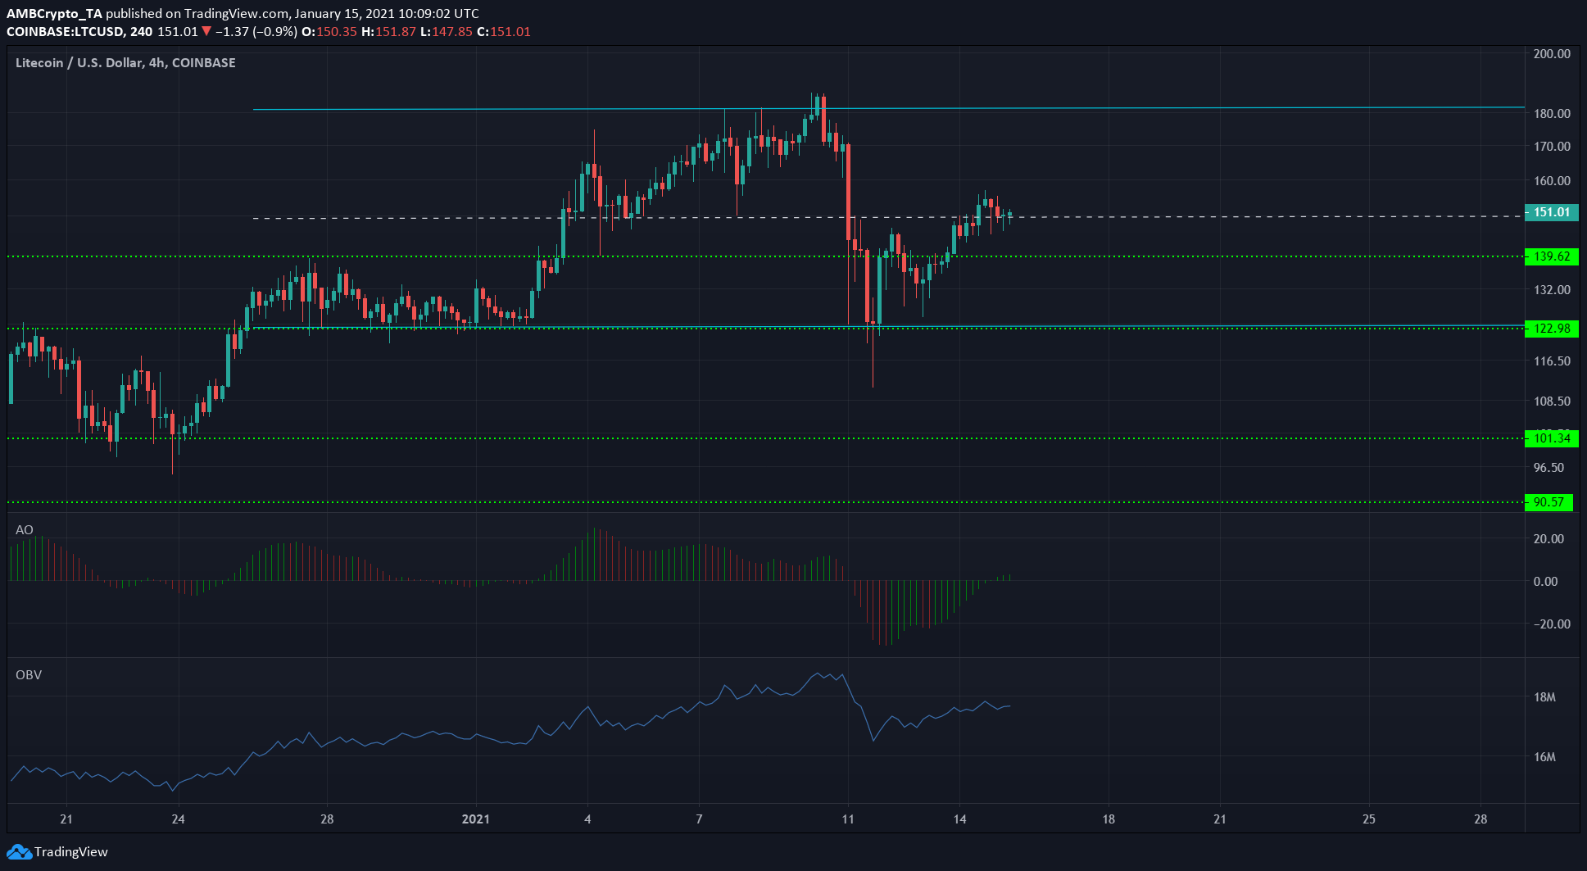Image resolution: width=1587 pixels, height=871 pixels.
Task: Click the 170.00 price axis value
Action: pyautogui.click(x=1552, y=147)
